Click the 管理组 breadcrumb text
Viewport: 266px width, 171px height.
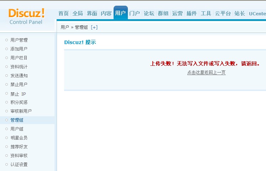tap(81, 27)
